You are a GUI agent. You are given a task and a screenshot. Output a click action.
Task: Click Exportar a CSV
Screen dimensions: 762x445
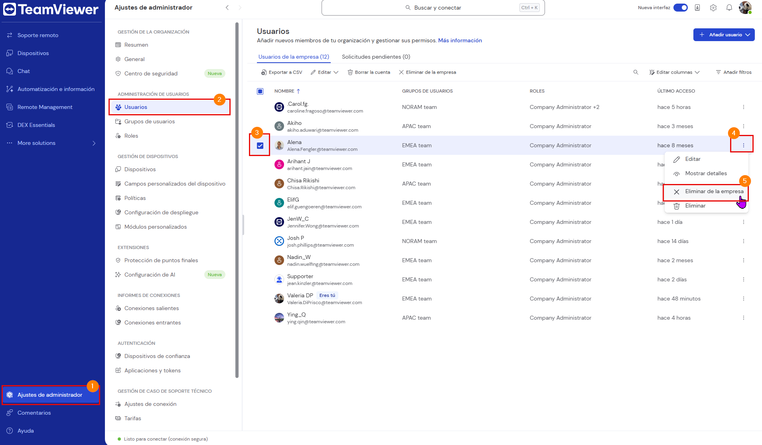(282, 72)
